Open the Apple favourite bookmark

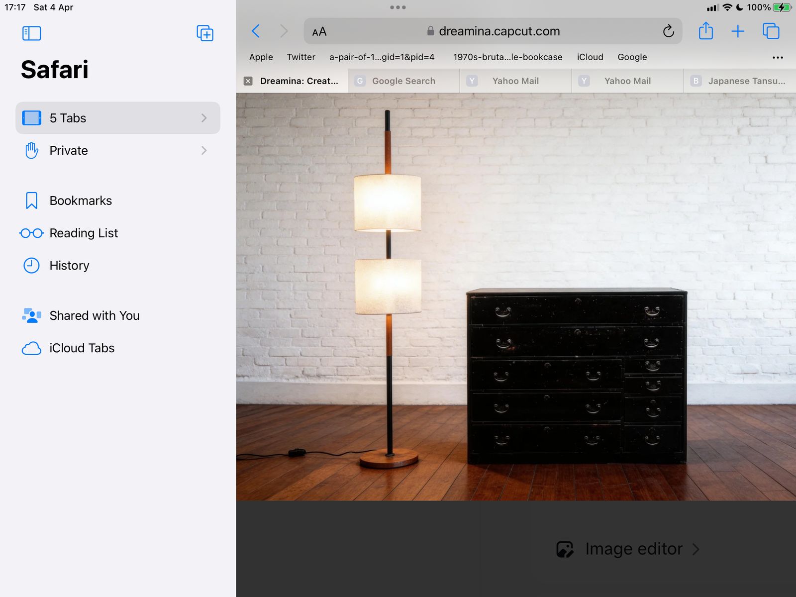[261, 57]
